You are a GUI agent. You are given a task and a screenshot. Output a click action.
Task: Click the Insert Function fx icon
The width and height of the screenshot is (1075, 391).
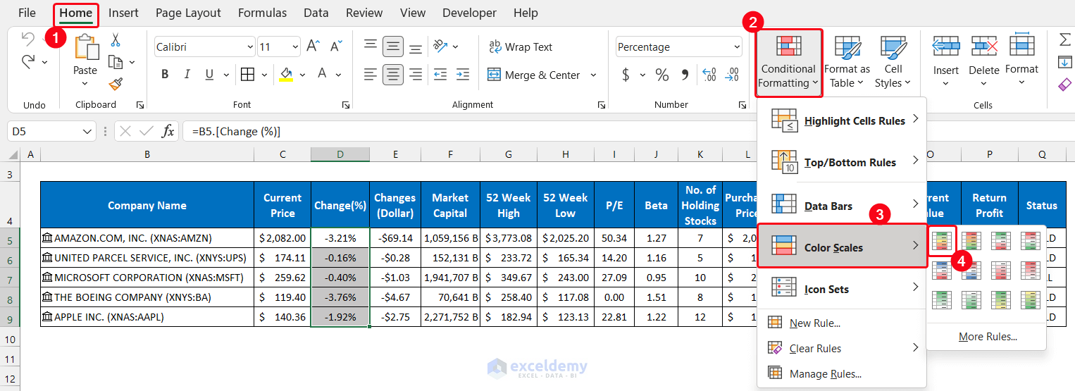168,131
